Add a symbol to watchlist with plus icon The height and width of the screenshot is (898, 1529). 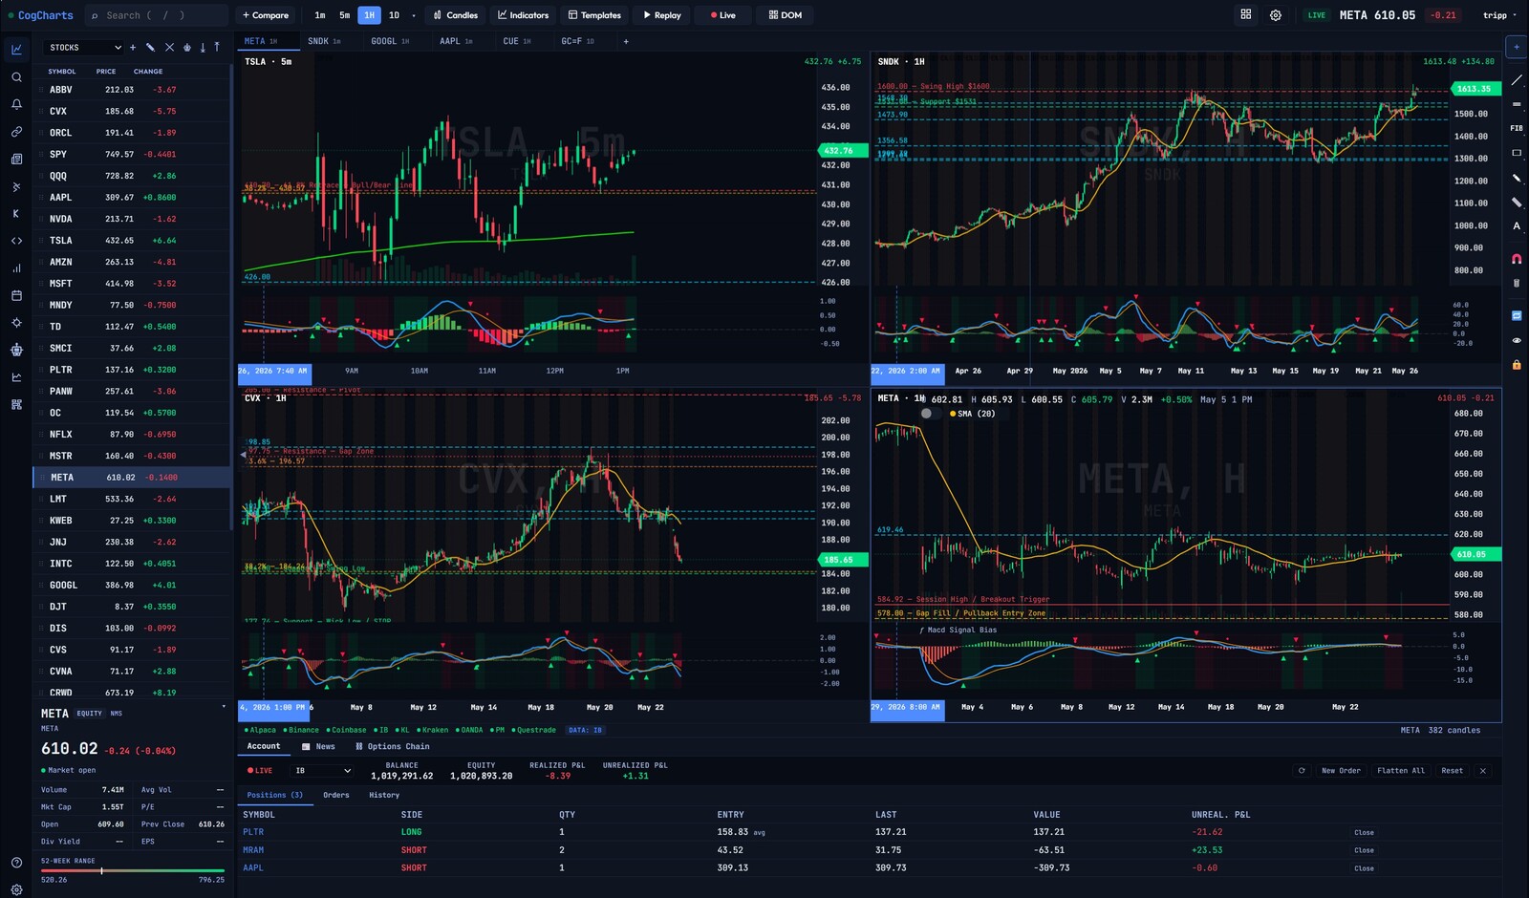point(133,47)
